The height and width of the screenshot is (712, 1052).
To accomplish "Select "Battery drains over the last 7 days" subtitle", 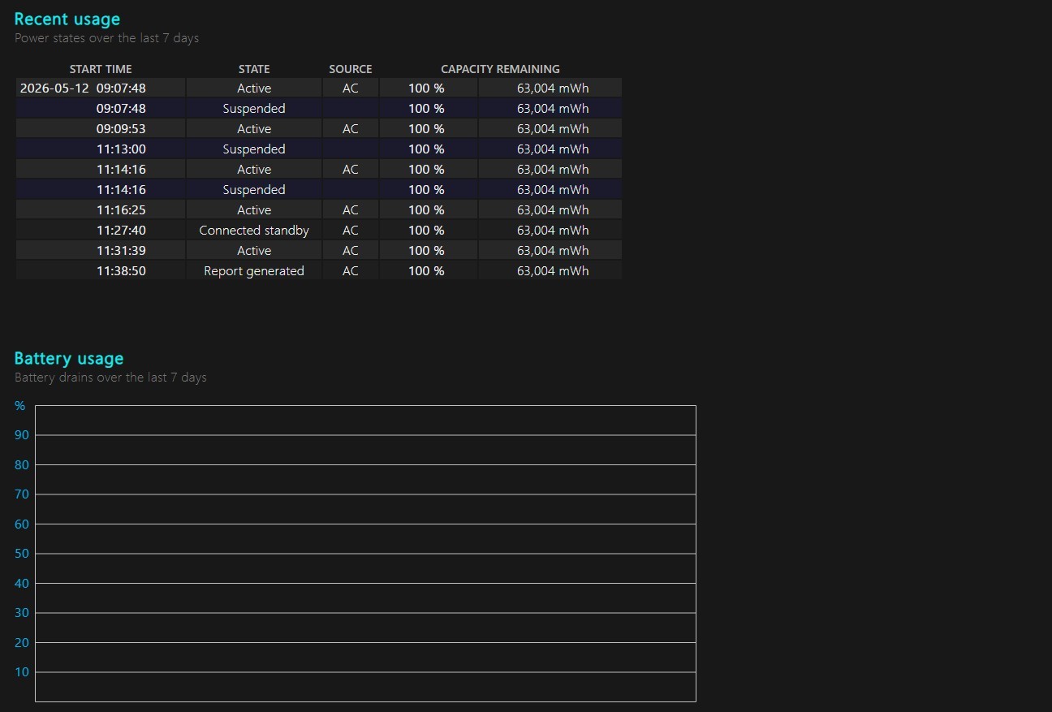I will click(110, 378).
